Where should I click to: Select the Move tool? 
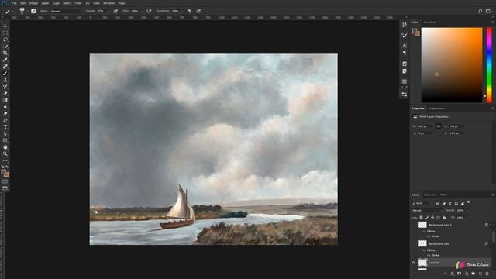pyautogui.click(x=5, y=26)
